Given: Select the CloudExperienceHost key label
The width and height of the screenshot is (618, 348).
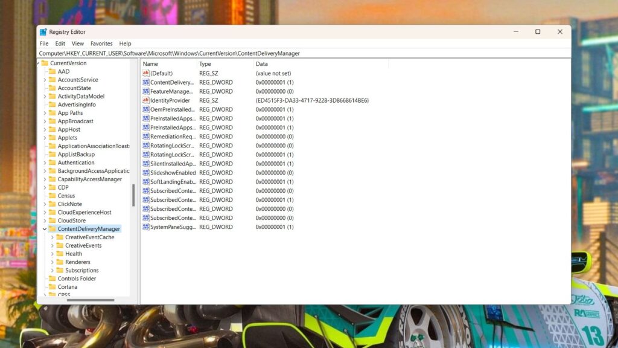Looking at the screenshot, I should 84,212.
